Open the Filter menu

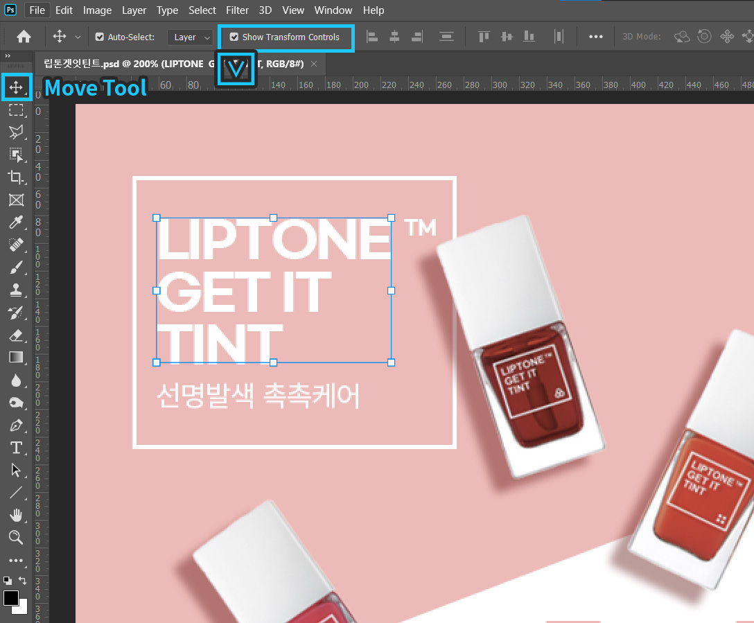[238, 10]
